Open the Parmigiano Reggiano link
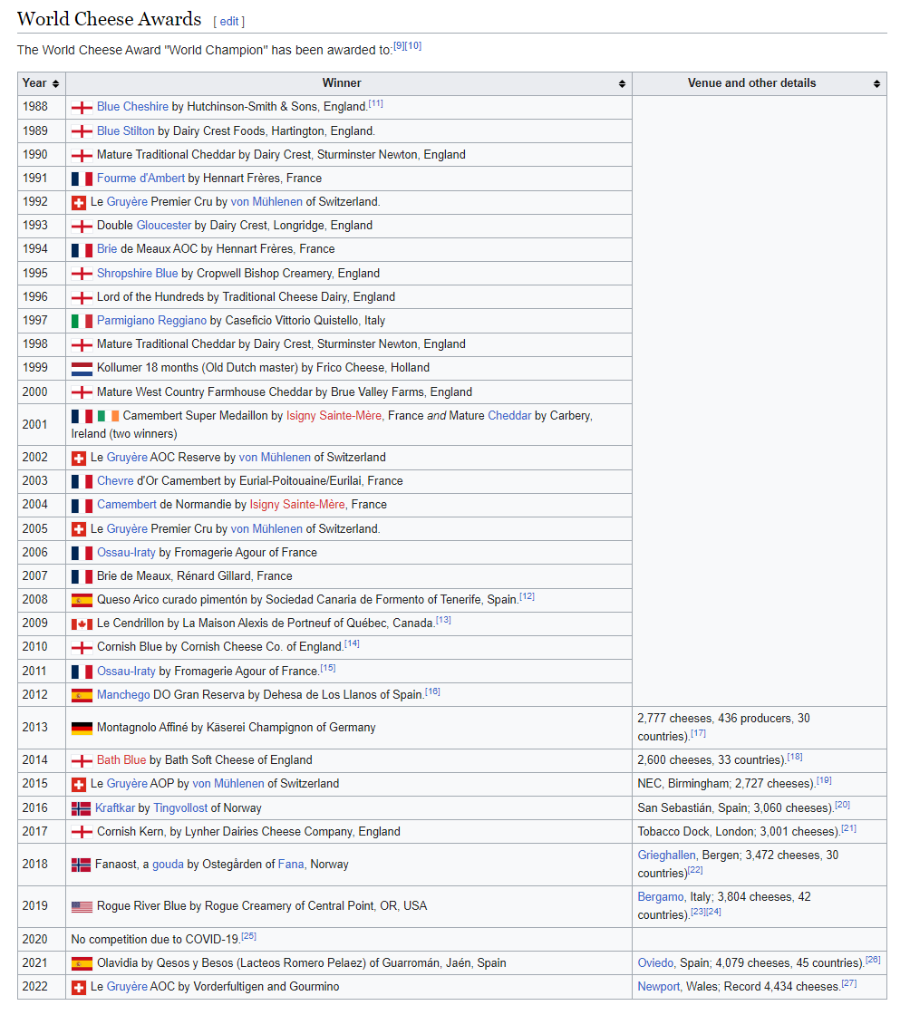The height and width of the screenshot is (1015, 910). pyautogui.click(x=151, y=321)
